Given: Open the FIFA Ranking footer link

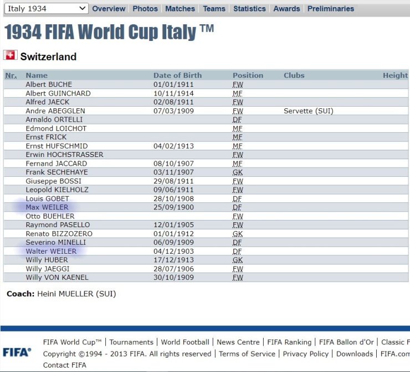Looking at the screenshot, I should [x=289, y=342].
